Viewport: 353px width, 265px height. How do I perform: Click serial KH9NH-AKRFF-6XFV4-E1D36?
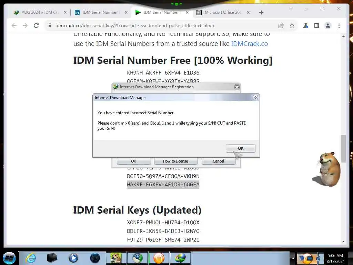pyautogui.click(x=163, y=73)
